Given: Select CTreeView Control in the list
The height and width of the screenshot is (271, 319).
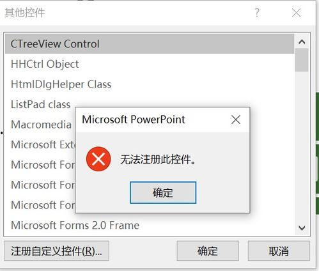Looking at the screenshot, I should pos(150,44).
